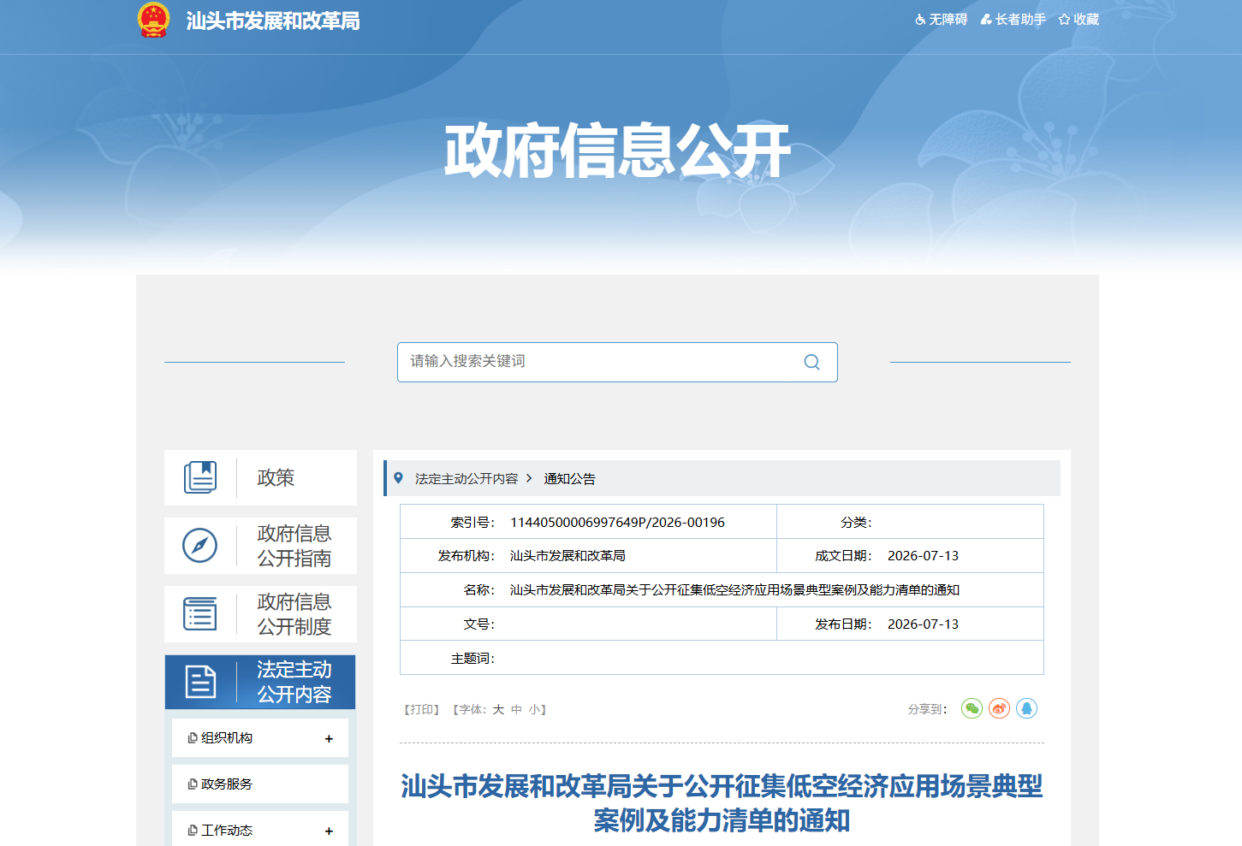
Task: Click the 主题词 label
Action: point(472,659)
